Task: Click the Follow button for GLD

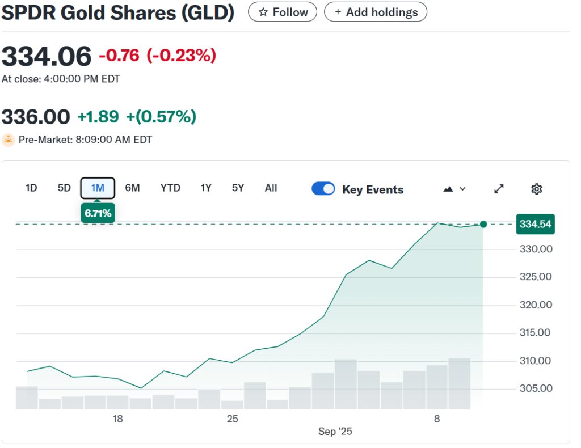Action: click(283, 12)
